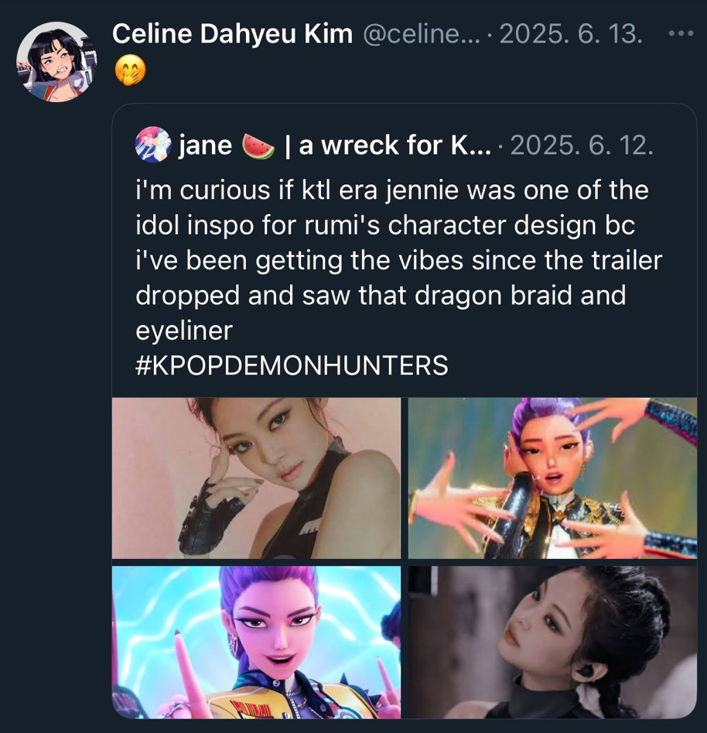Open the quoted tweet text about rumi's design
Image resolution: width=707 pixels, height=733 pixels.
(x=398, y=260)
